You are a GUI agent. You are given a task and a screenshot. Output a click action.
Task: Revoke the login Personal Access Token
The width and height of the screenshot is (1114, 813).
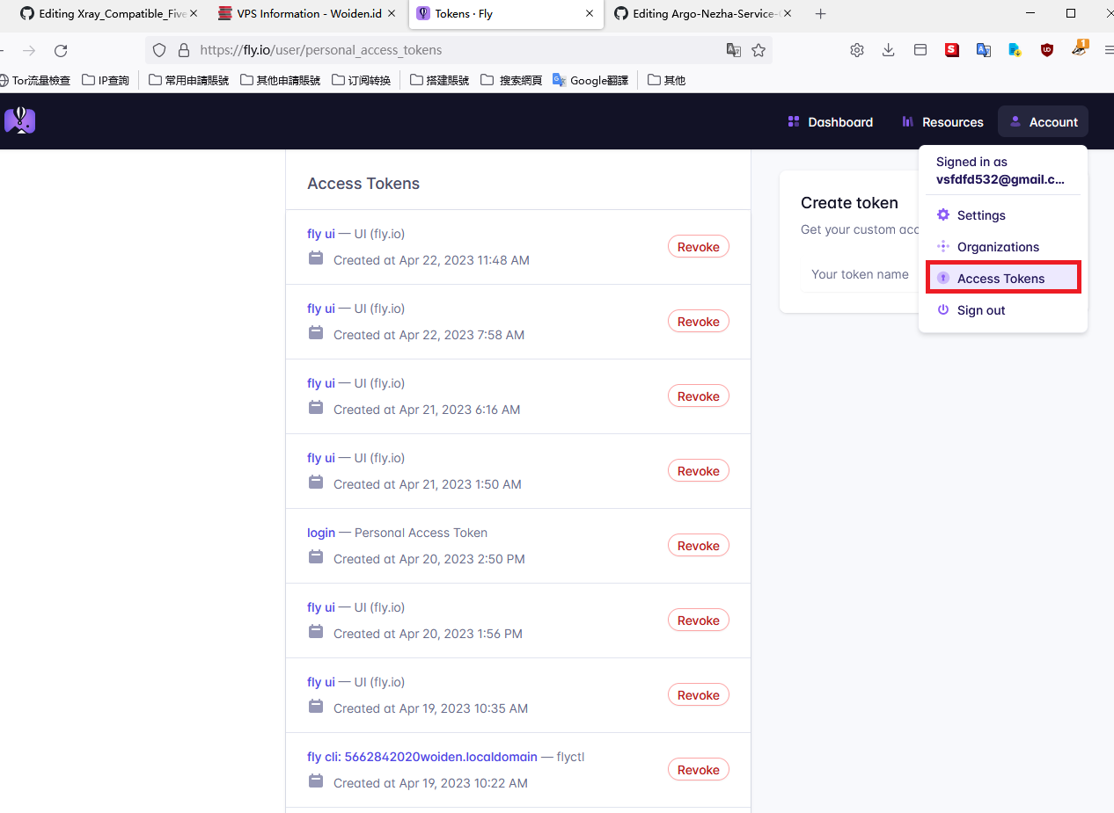coord(699,546)
